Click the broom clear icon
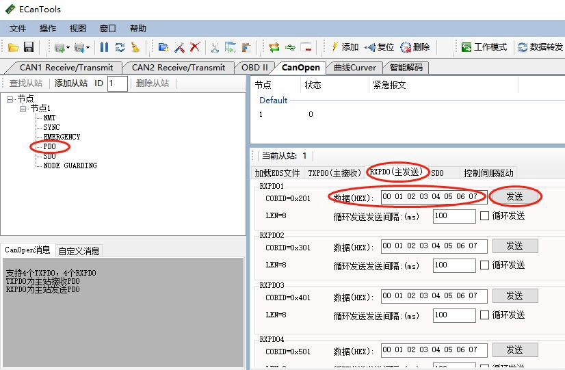Viewport: 565px width, 370px height. click(135, 47)
